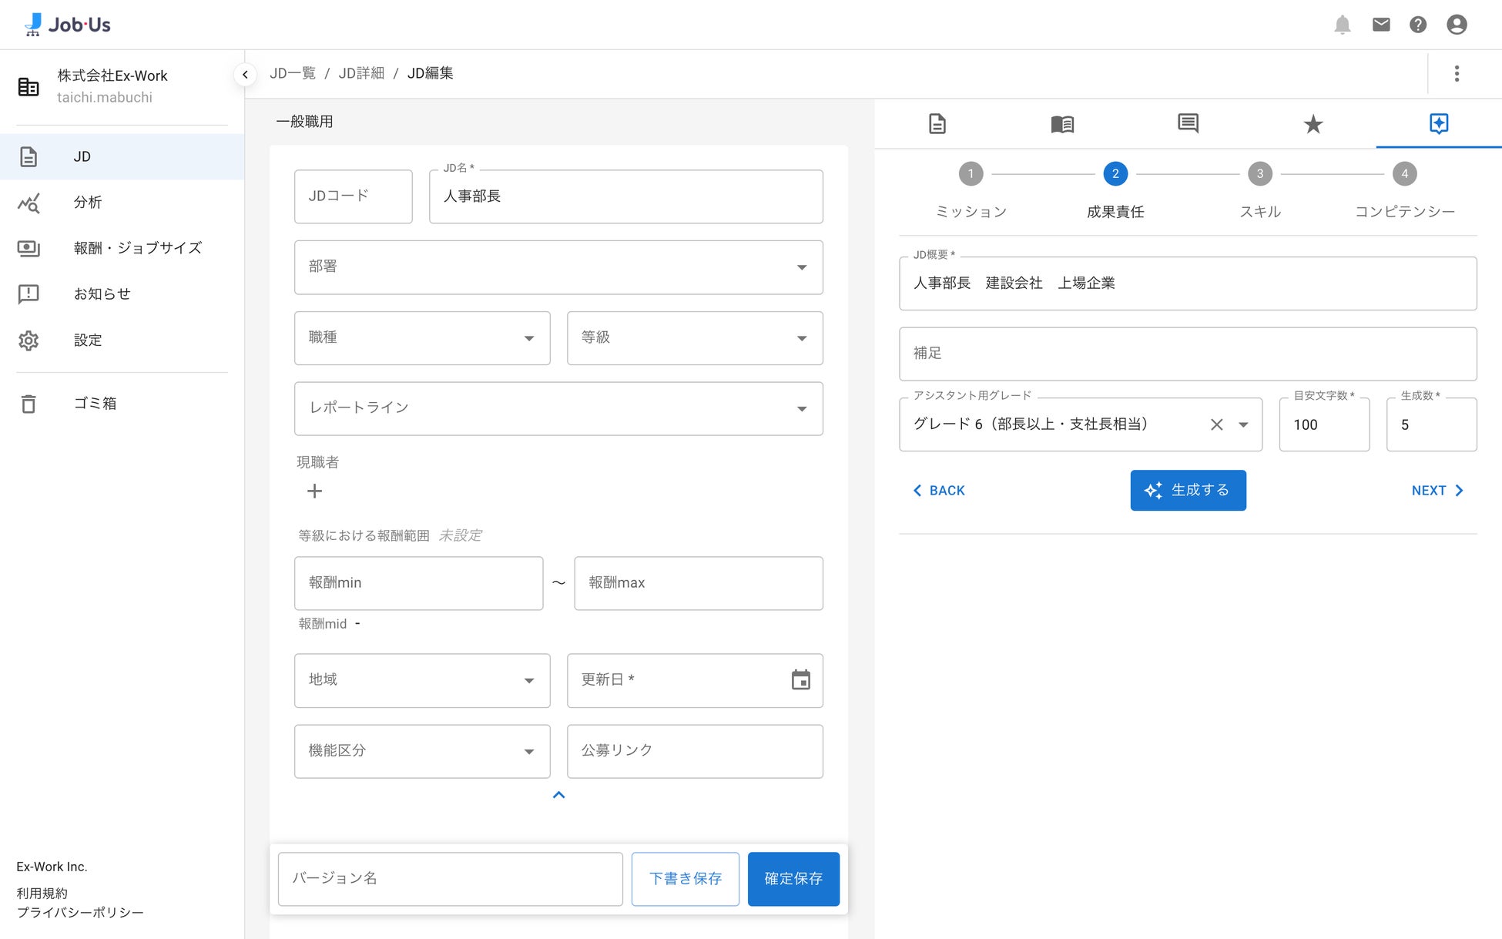Click the help question mark icon
Screen dimensions: 1502x939
tap(1418, 25)
